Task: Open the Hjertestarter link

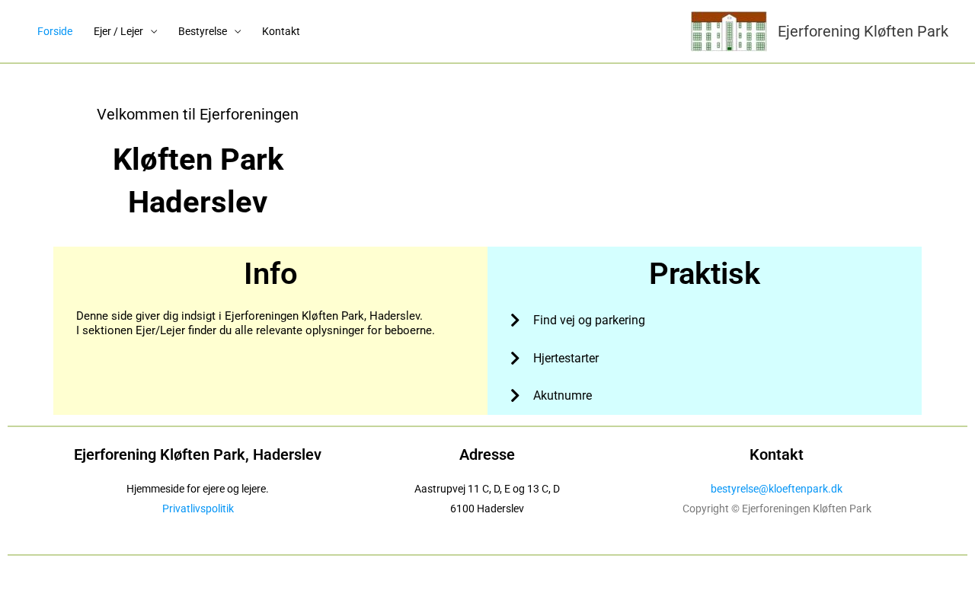Action: (x=566, y=359)
